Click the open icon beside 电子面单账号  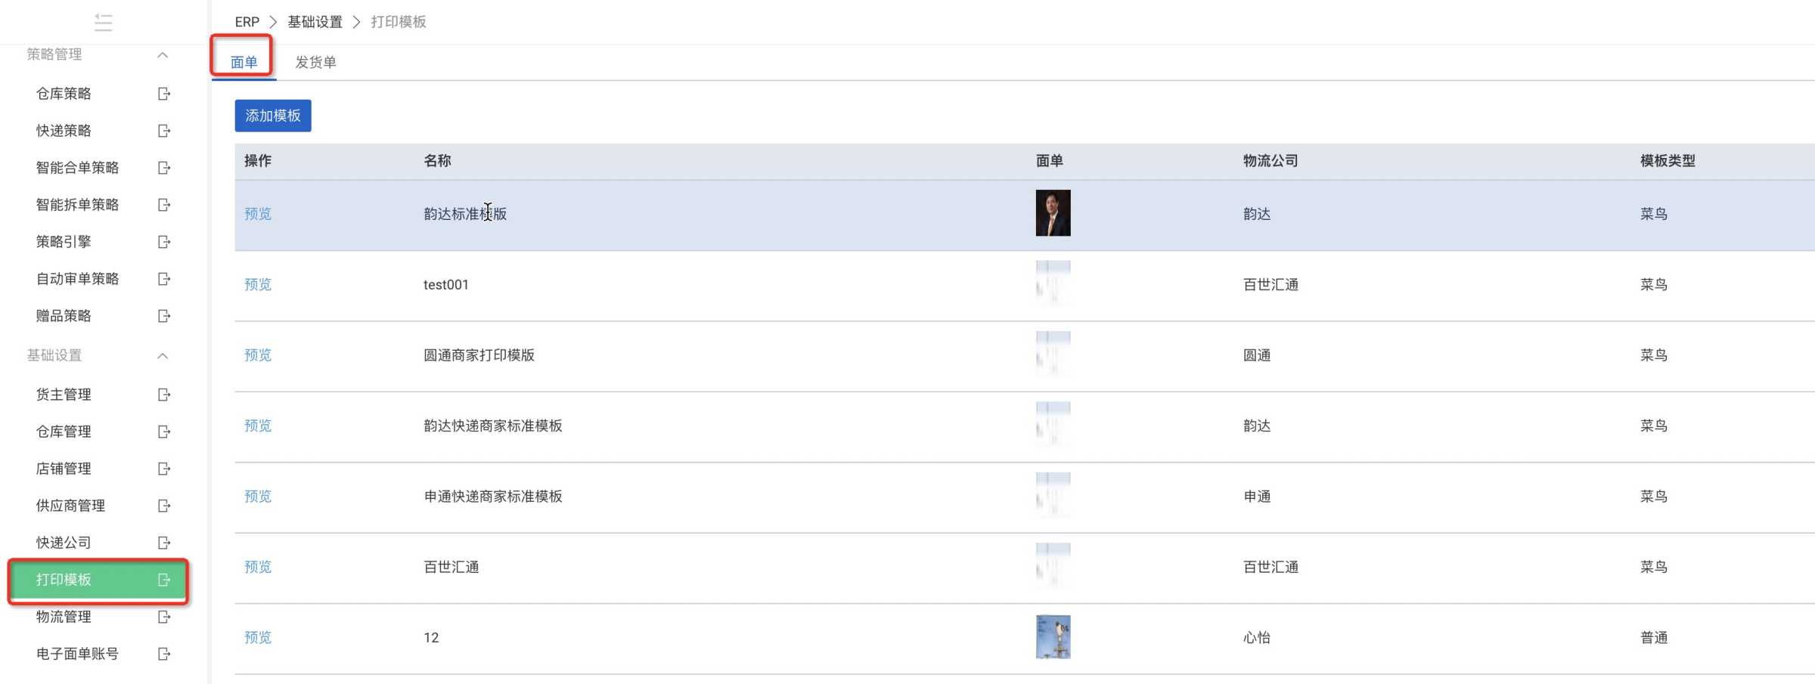(164, 654)
